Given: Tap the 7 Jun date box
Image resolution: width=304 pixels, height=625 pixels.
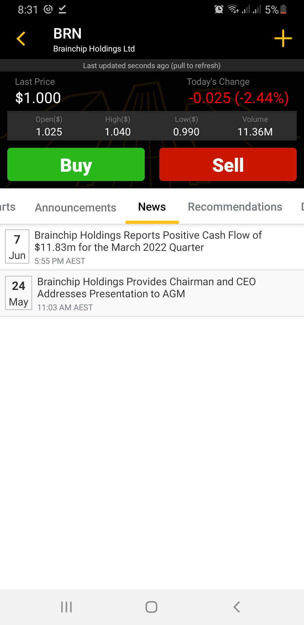Looking at the screenshot, I should pos(17,247).
